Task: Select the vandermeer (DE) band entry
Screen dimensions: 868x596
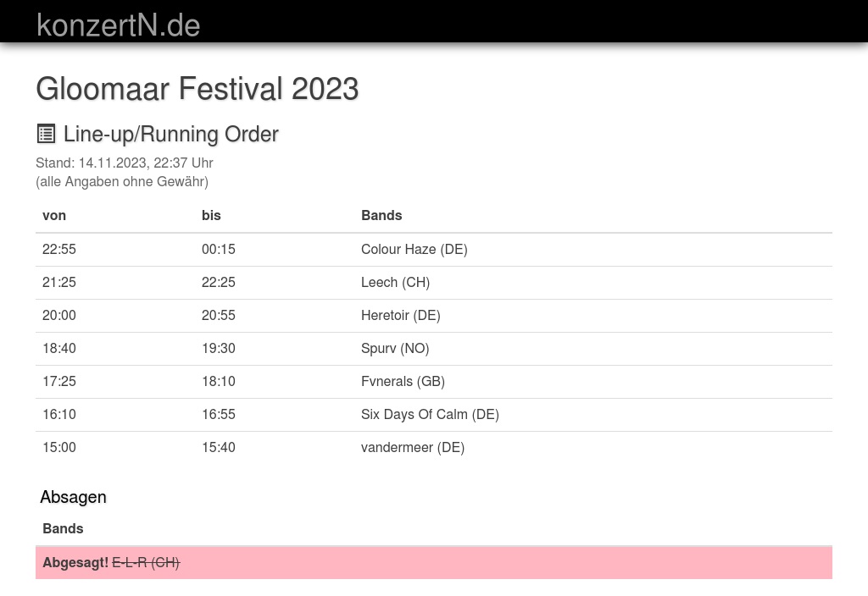Action: pos(413,447)
